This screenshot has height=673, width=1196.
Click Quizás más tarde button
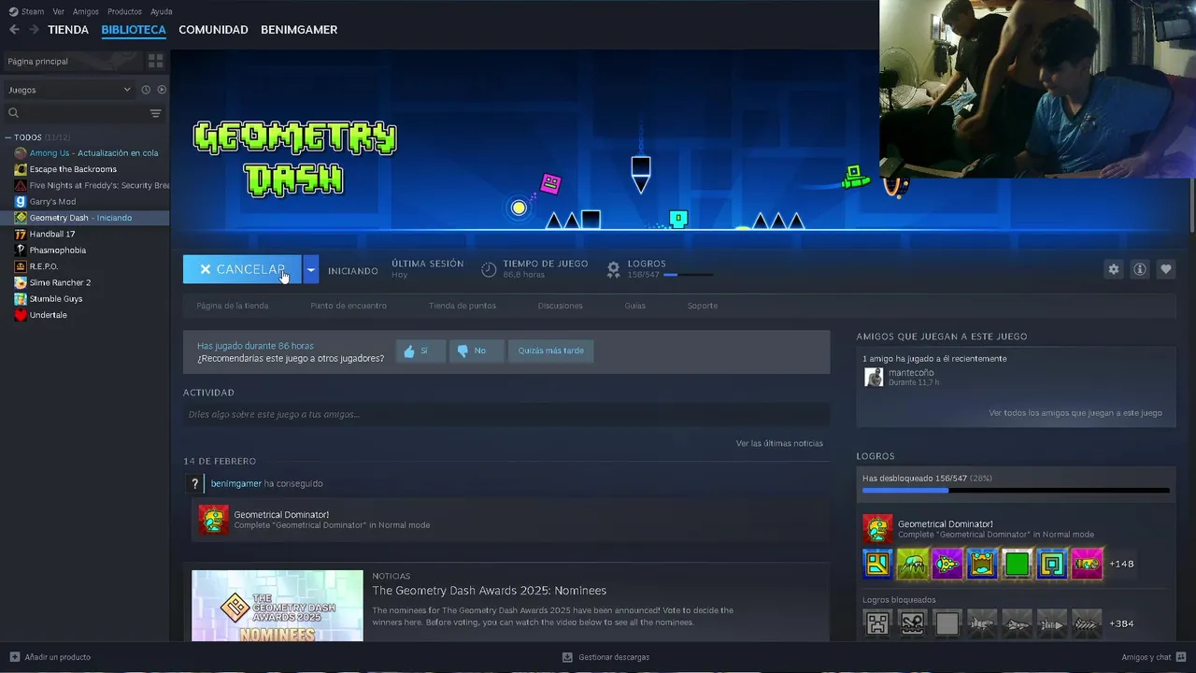[x=551, y=351]
